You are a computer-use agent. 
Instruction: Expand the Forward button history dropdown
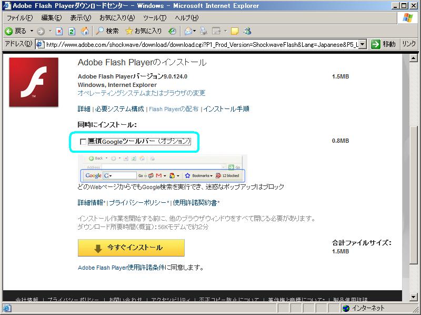[50, 31]
